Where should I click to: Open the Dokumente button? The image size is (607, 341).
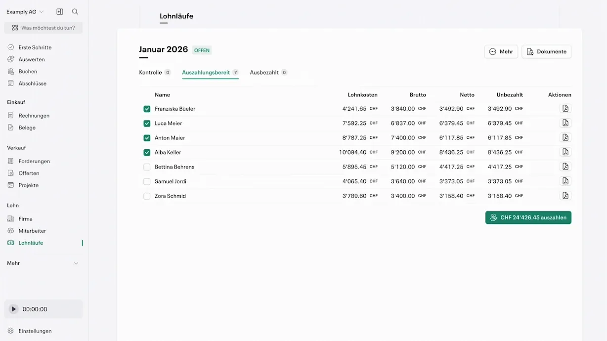pos(547,52)
